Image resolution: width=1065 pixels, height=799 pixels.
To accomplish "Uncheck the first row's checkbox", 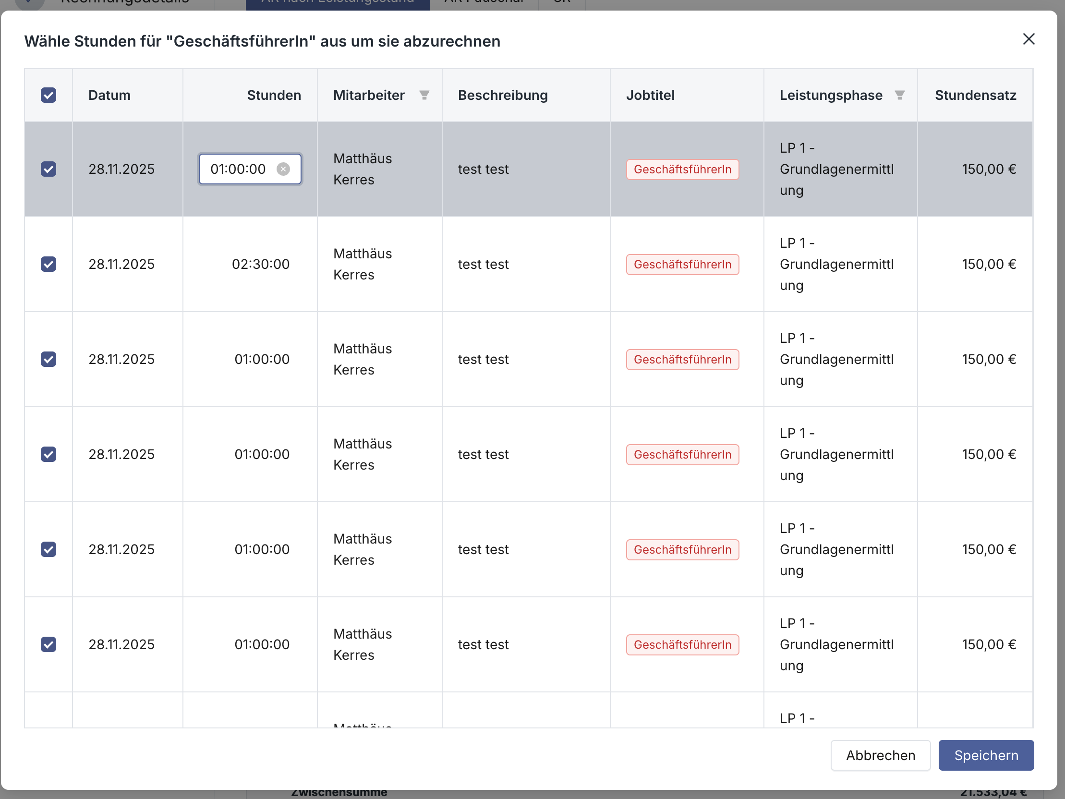I will (x=48, y=169).
